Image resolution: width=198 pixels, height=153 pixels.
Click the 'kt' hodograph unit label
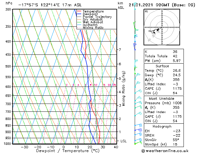click(146, 11)
